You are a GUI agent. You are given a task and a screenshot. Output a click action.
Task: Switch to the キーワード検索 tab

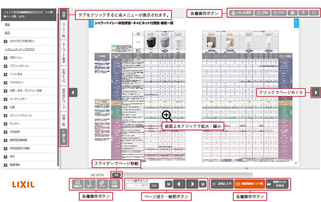tap(64, 53)
